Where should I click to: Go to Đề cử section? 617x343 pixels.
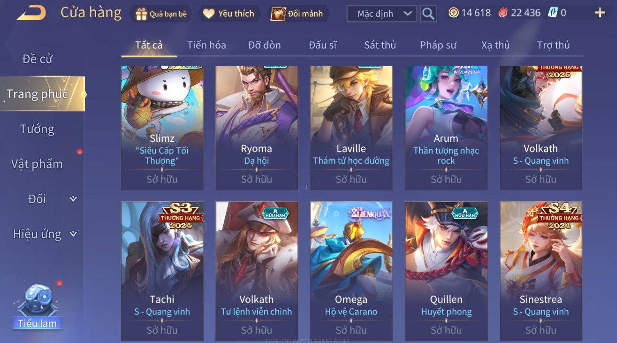point(37,59)
